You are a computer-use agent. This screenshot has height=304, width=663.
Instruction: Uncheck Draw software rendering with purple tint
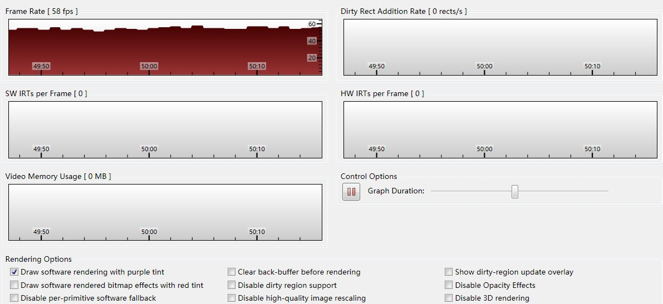coord(14,272)
